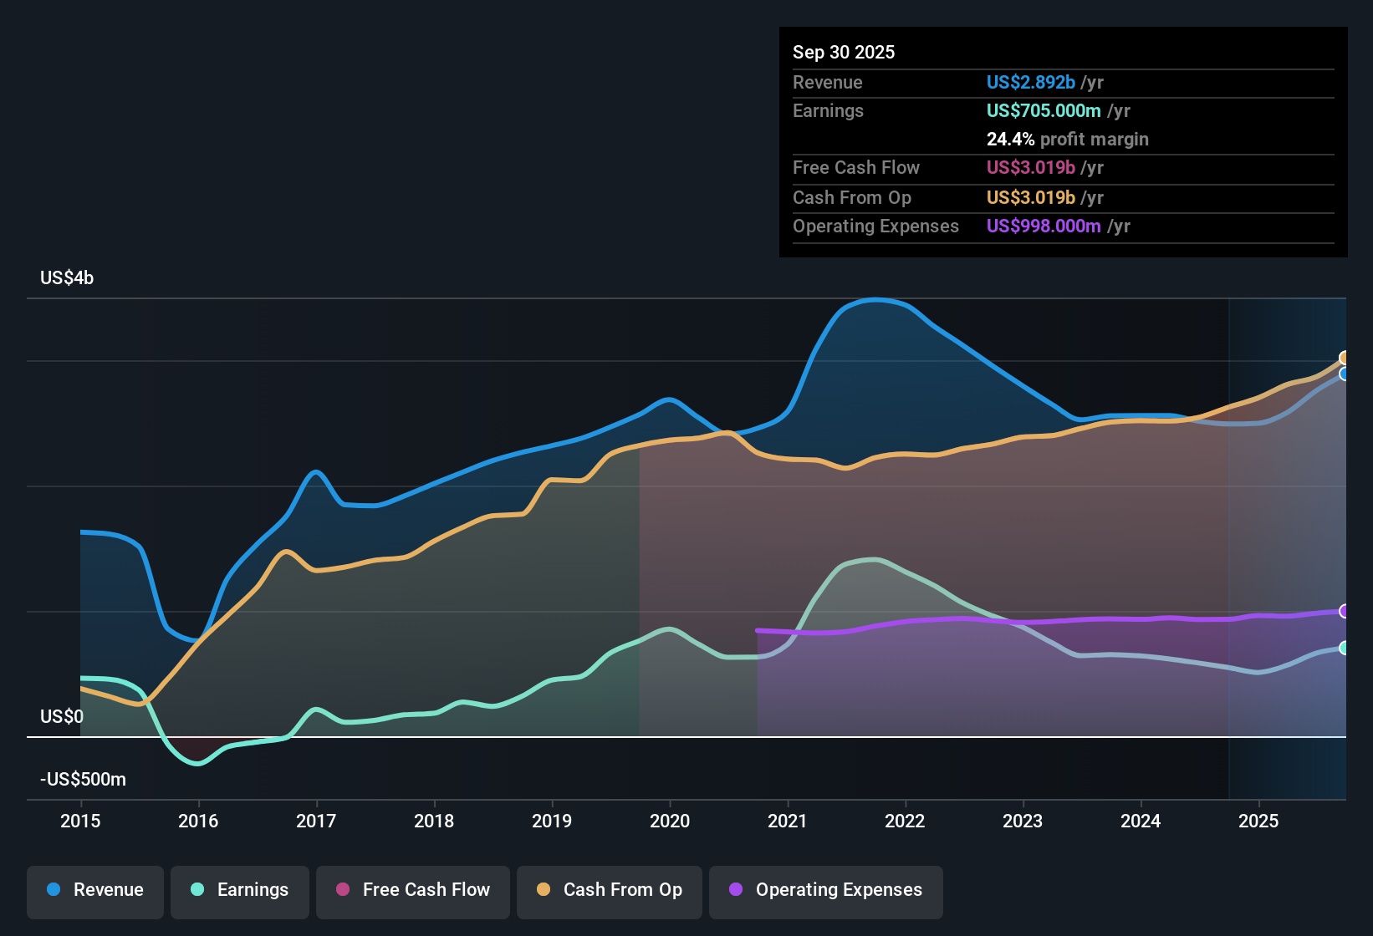The image size is (1373, 936).
Task: Select the purple Operating Expenses legend dot
Action: tap(735, 890)
